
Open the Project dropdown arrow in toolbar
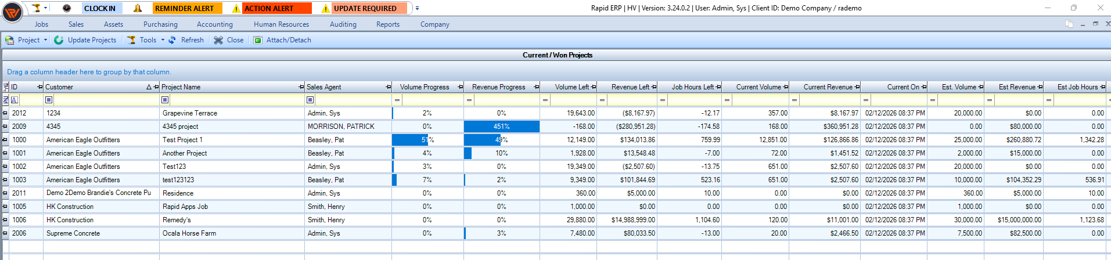pos(45,40)
